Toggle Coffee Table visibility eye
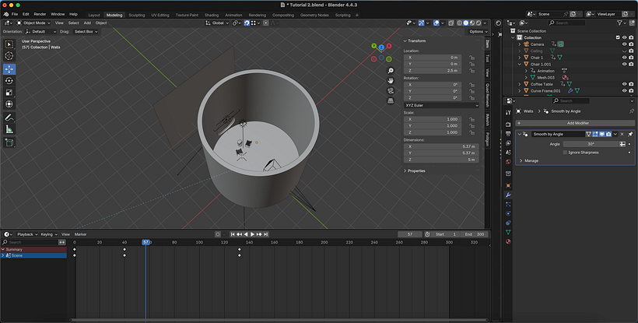This screenshot has height=323, width=638. 625,84
